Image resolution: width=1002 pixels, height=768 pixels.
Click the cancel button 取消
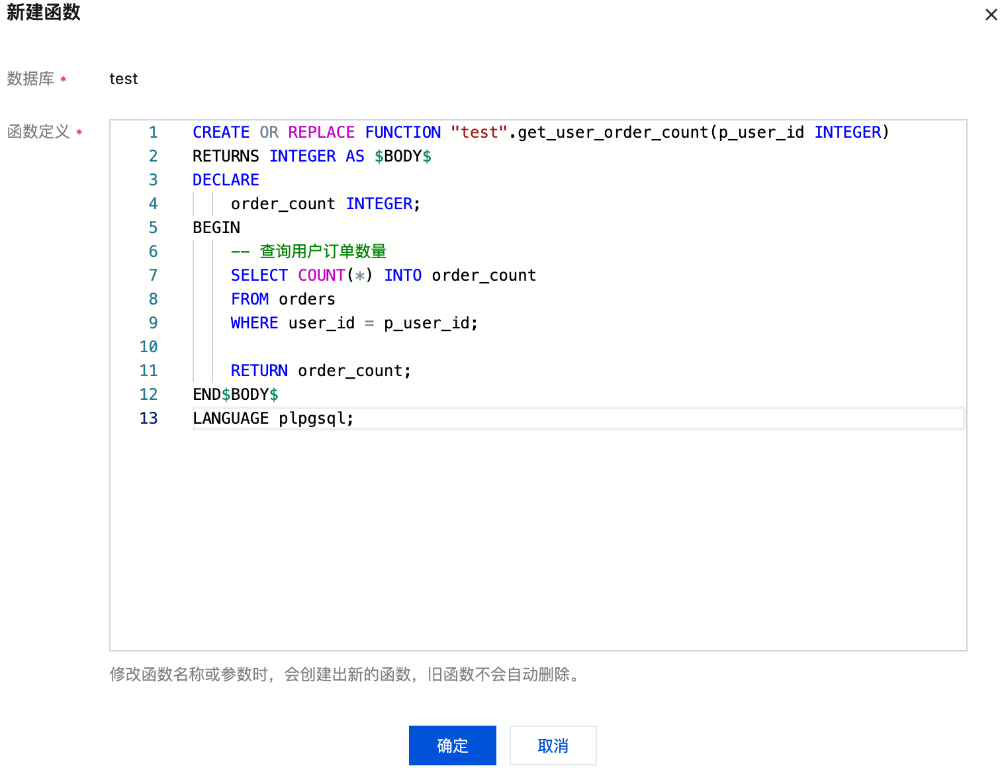point(553,745)
